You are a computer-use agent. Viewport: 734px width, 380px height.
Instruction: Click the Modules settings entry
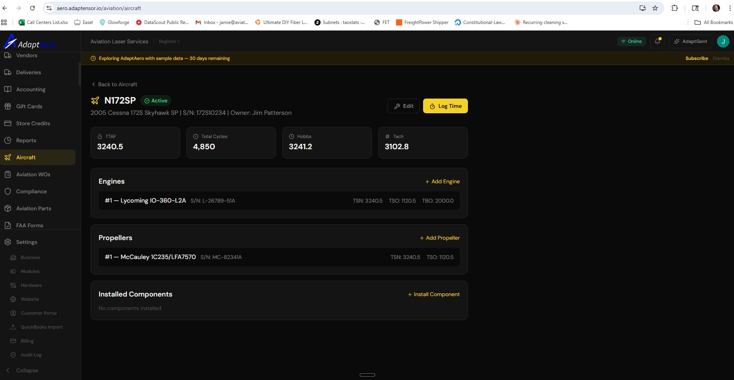coord(30,271)
